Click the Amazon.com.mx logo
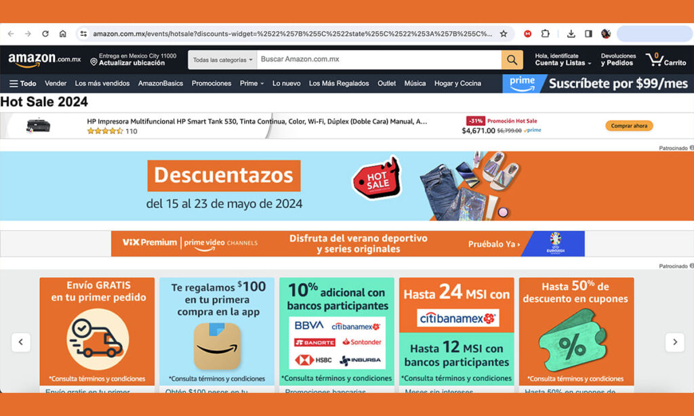The width and height of the screenshot is (694, 416). 44,60
